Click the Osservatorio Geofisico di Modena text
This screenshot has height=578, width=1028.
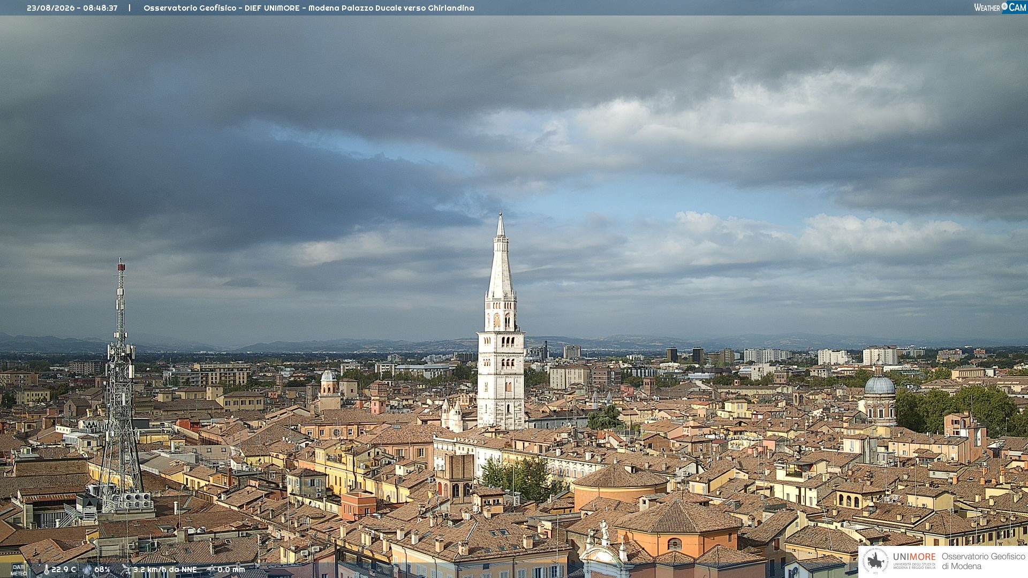(984, 561)
